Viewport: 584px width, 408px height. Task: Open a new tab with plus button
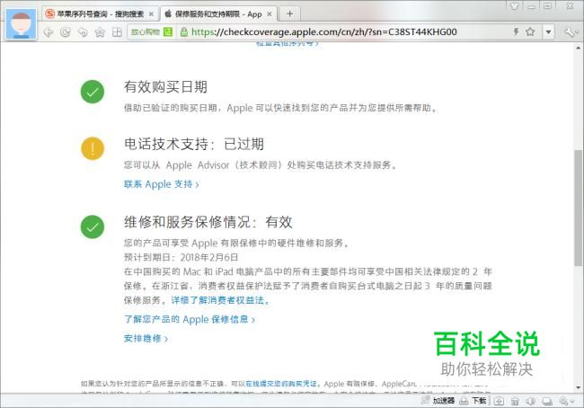point(290,14)
